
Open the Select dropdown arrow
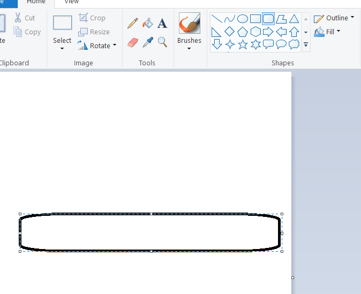coord(62,49)
